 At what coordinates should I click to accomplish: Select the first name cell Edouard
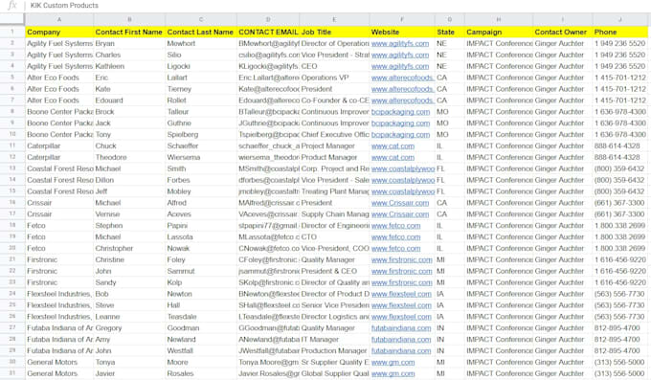tap(129, 101)
